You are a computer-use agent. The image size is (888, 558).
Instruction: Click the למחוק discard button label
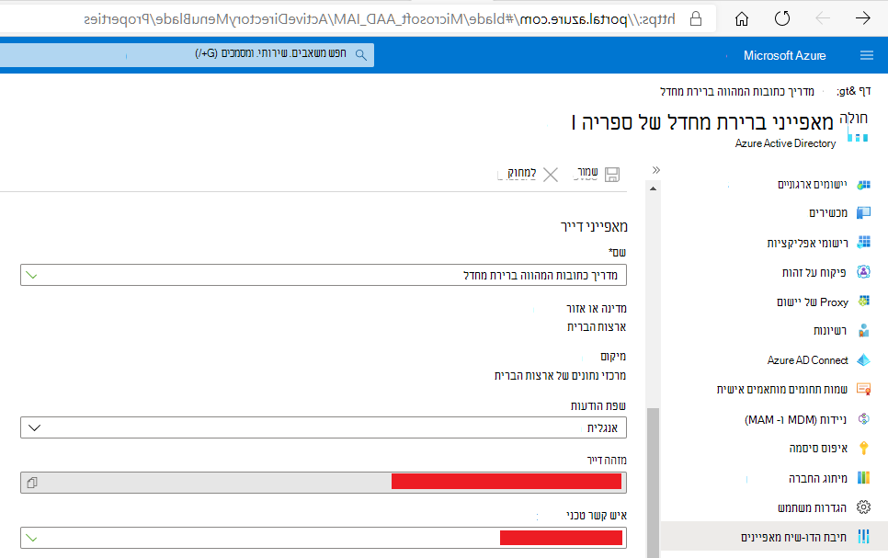[x=521, y=172]
